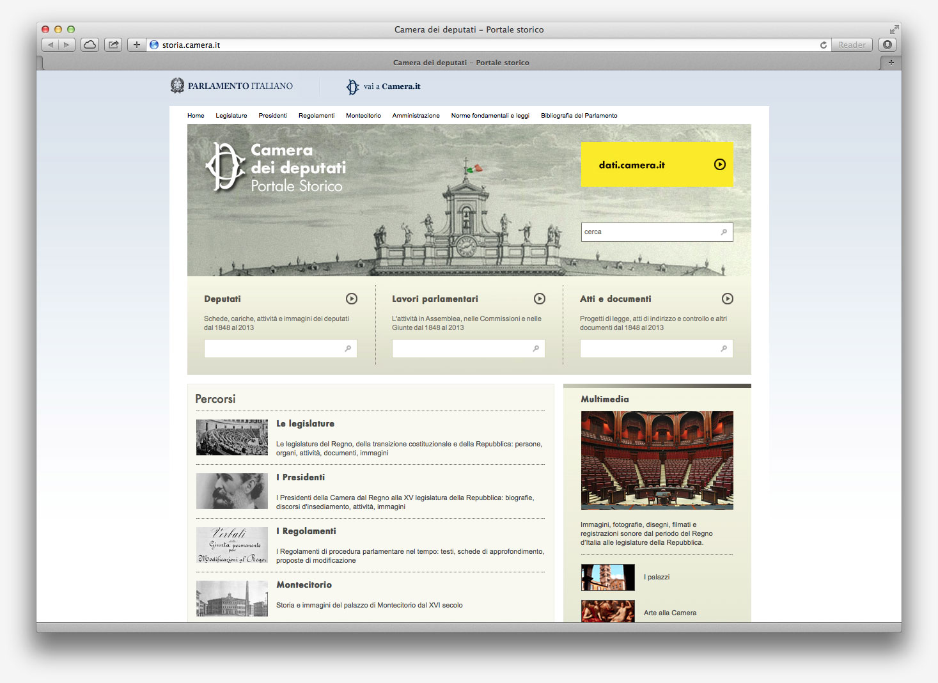Focus the cerca search field
938x683 pixels.
click(x=657, y=232)
